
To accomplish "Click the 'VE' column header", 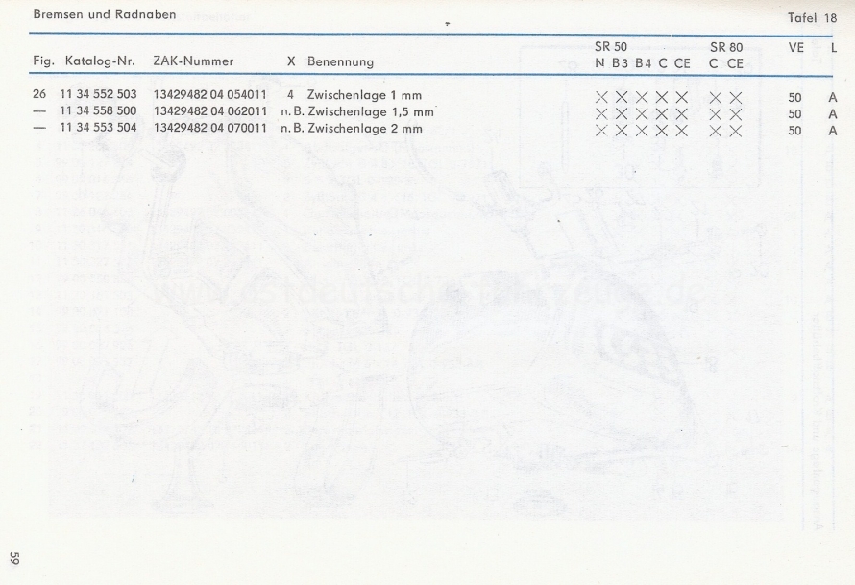I will [796, 47].
